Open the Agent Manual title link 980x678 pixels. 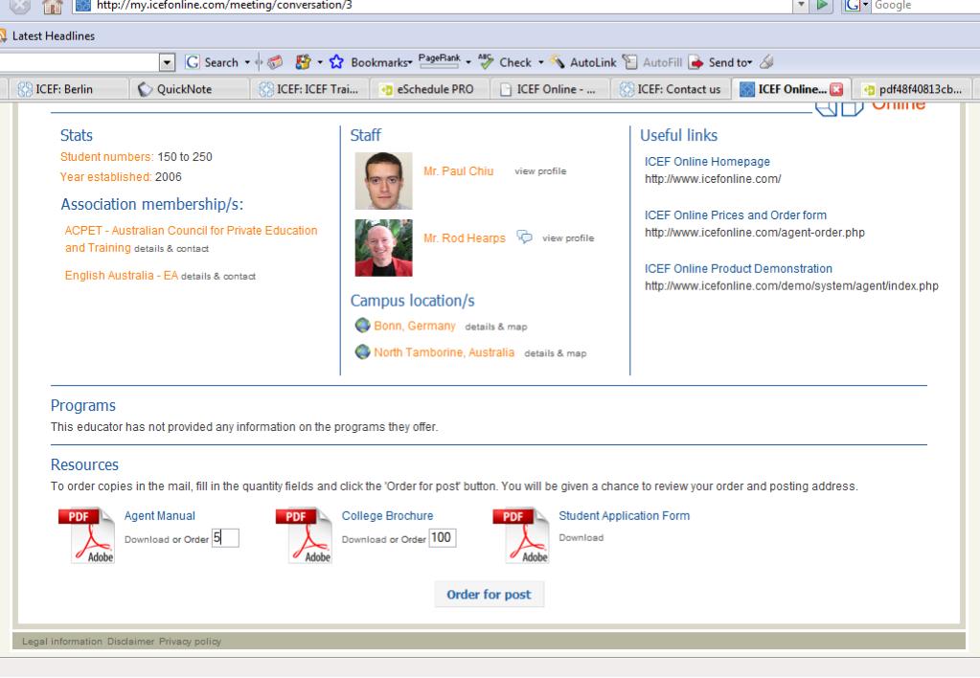point(159,516)
